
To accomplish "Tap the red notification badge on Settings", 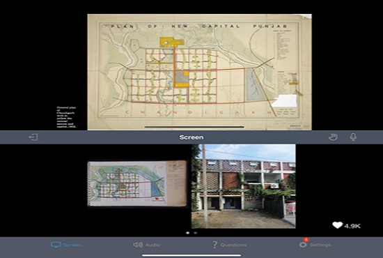I will (x=306, y=240).
